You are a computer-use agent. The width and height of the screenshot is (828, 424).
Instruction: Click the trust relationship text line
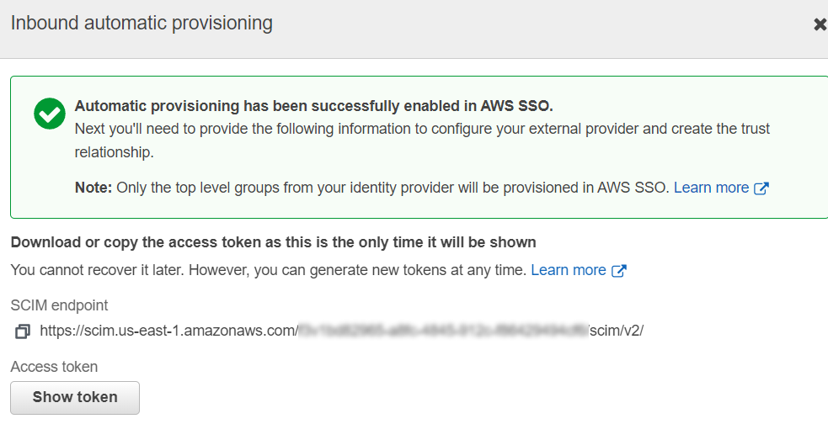pyautogui.click(x=115, y=153)
